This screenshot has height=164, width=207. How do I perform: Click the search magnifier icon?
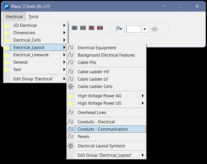118,29
